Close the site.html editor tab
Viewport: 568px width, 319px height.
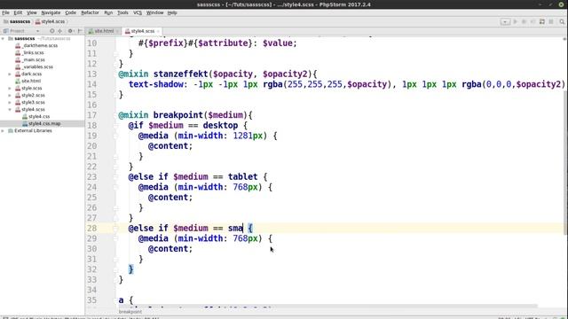[x=117, y=31]
